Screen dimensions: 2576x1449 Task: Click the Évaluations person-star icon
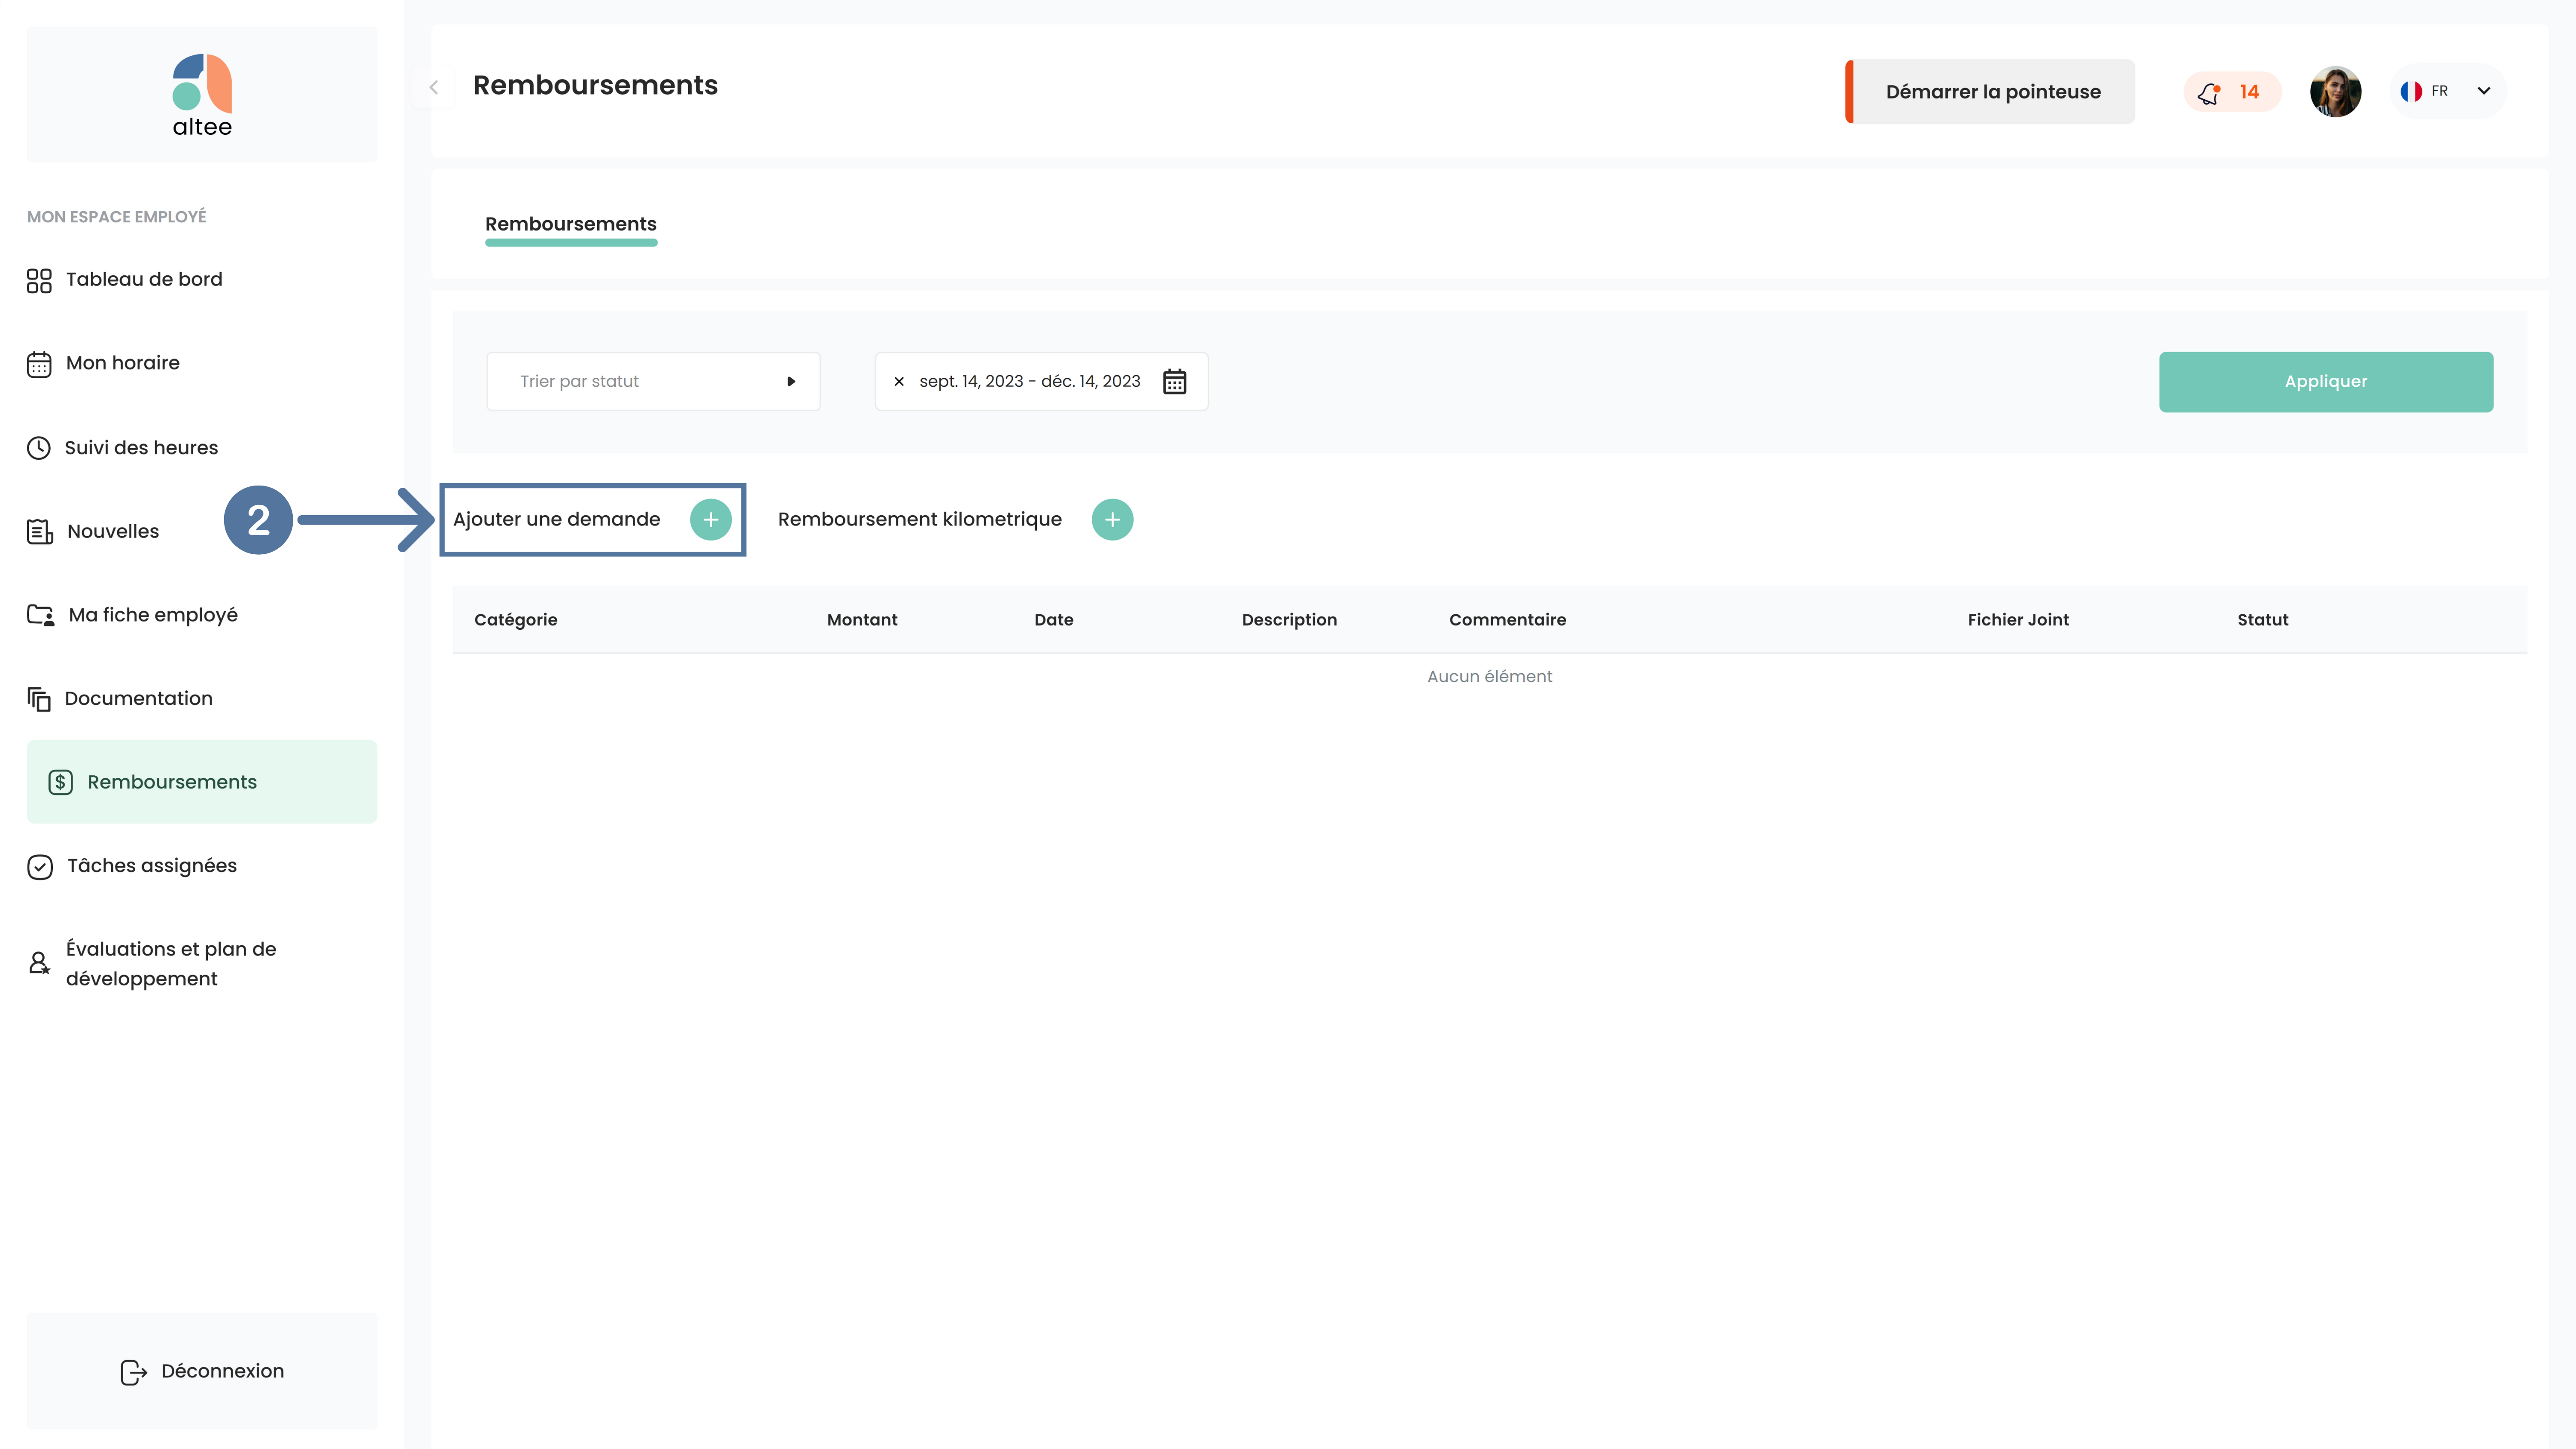[39, 963]
